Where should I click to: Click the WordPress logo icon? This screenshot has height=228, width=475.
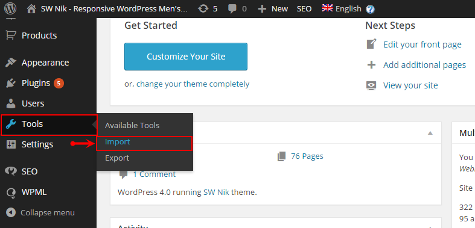pyautogui.click(x=11, y=9)
